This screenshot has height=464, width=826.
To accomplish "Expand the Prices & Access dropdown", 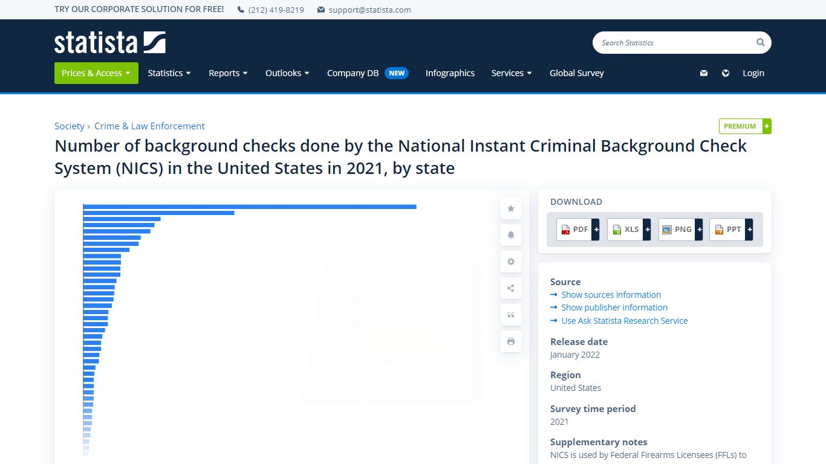I will click(96, 73).
